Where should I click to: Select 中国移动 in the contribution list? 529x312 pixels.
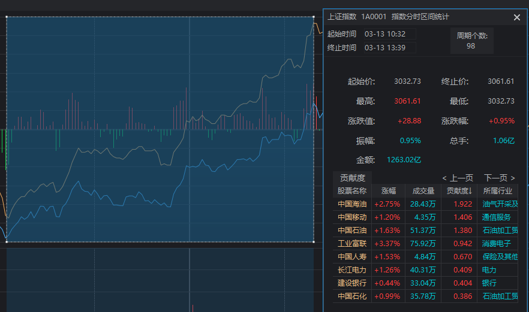(x=351, y=217)
